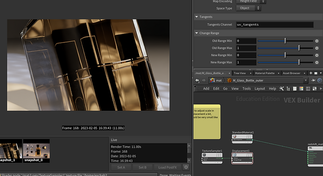The height and width of the screenshot is (176, 323).
Task: Adjust the New Range Min slider
Action: 285,55
